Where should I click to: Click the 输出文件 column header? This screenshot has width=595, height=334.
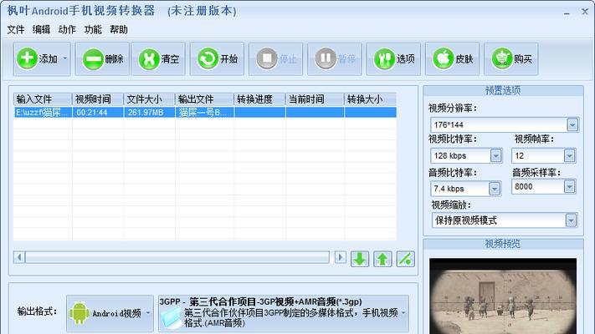(204, 99)
